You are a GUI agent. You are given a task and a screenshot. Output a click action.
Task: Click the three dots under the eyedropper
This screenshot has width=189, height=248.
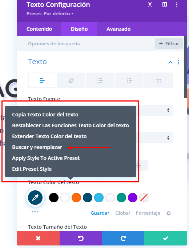[35, 212]
